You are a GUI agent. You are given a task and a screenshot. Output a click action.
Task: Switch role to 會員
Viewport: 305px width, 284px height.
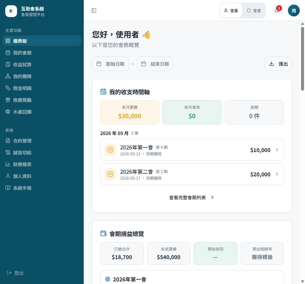click(x=231, y=11)
